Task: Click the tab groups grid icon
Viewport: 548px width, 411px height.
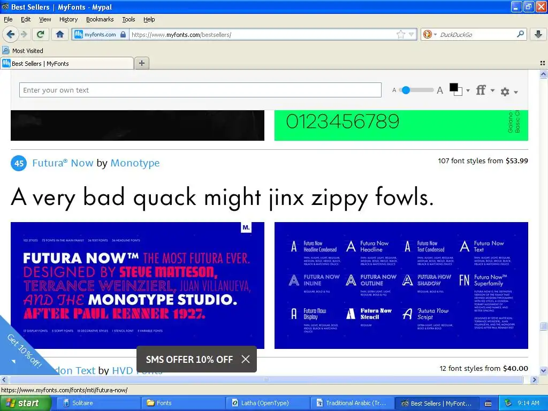Action: click(543, 63)
